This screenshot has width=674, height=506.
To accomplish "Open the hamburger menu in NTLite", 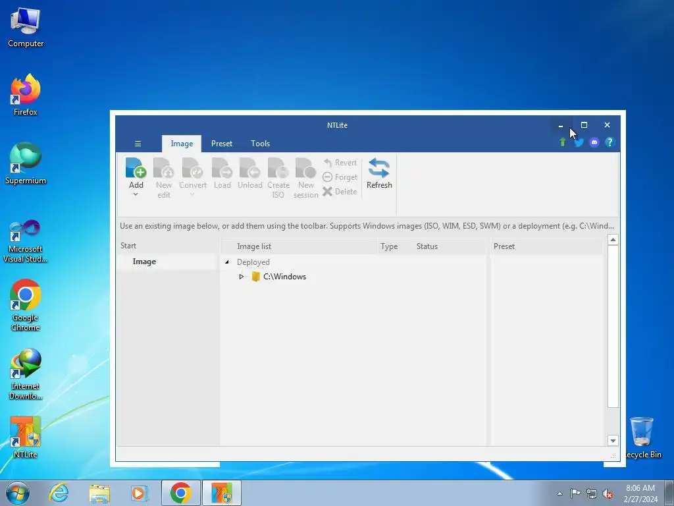I will pos(138,144).
